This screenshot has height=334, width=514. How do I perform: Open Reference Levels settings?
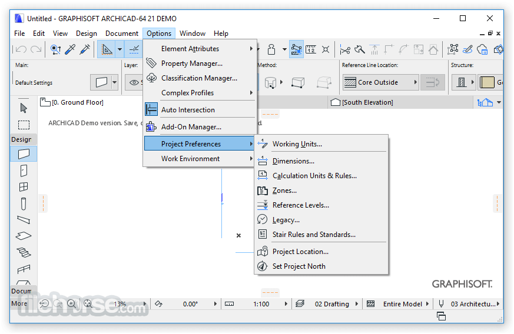click(321, 205)
